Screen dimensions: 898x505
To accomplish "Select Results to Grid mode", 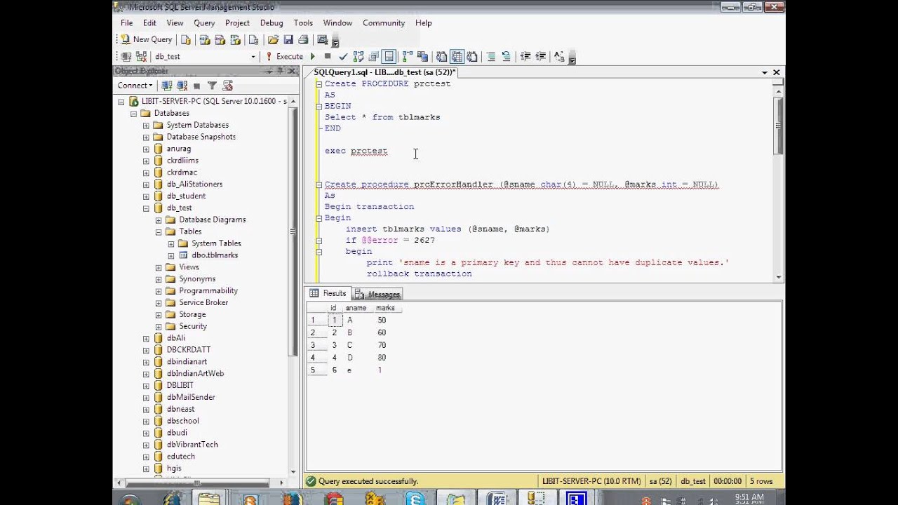I will (457, 56).
